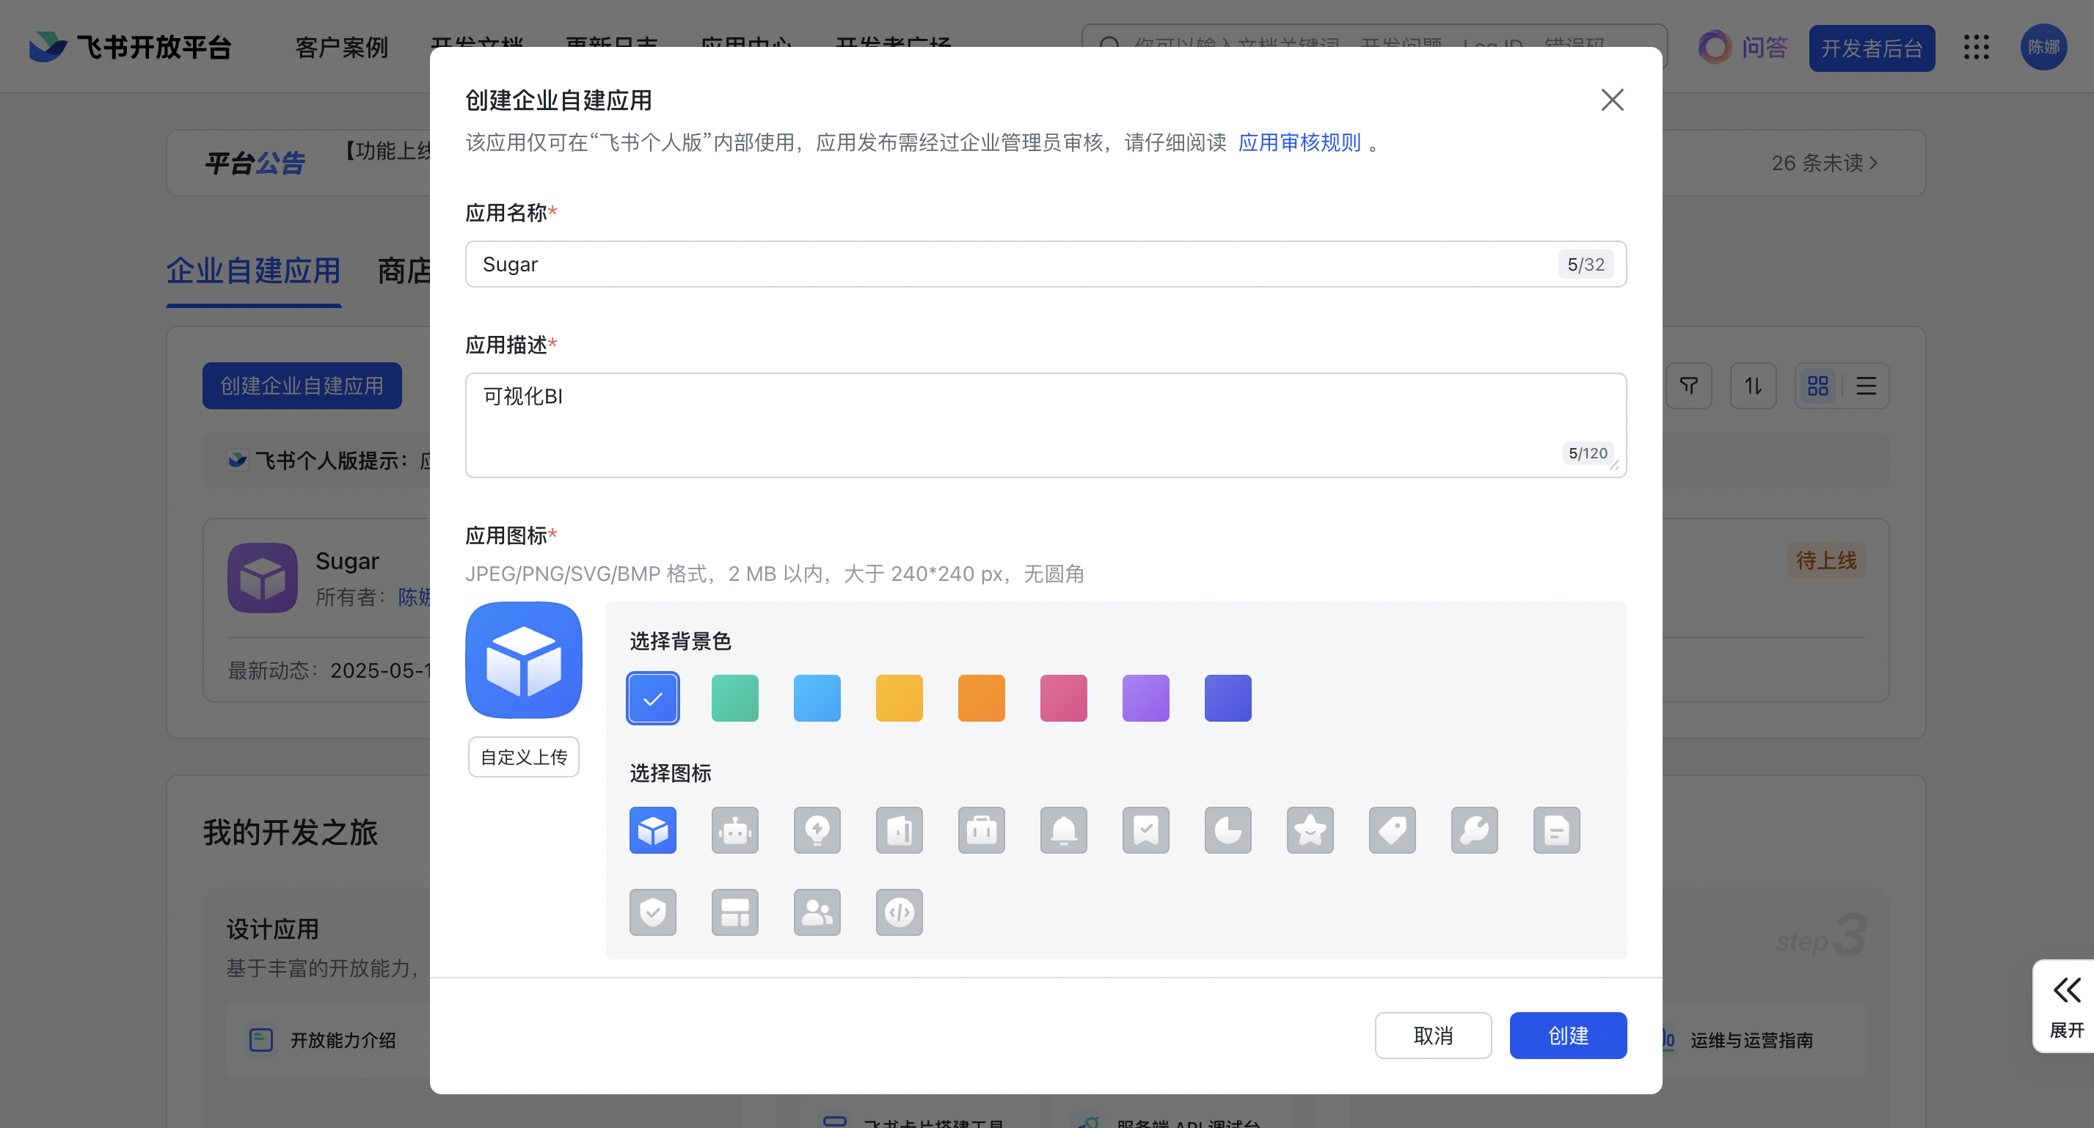The width and height of the screenshot is (2094, 1128).
Task: Click the 平台公告 label
Action: coord(255,164)
